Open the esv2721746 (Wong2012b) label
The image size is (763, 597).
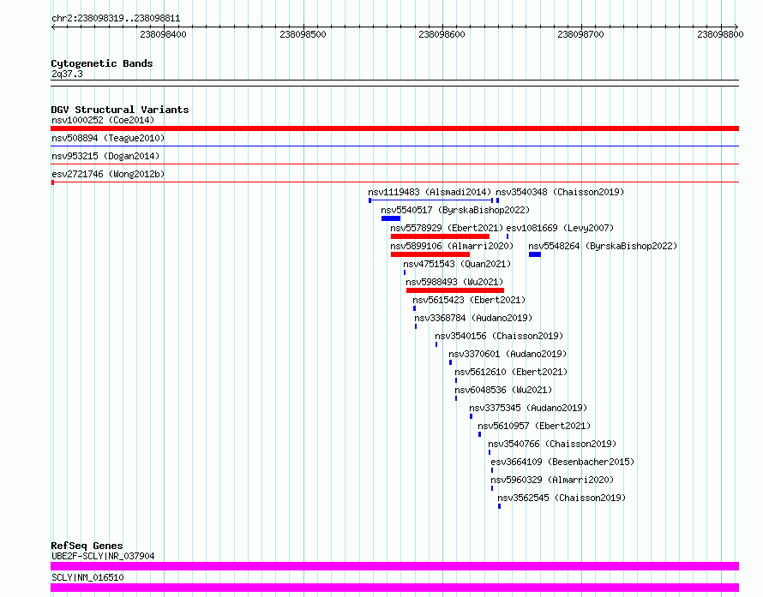point(108,174)
